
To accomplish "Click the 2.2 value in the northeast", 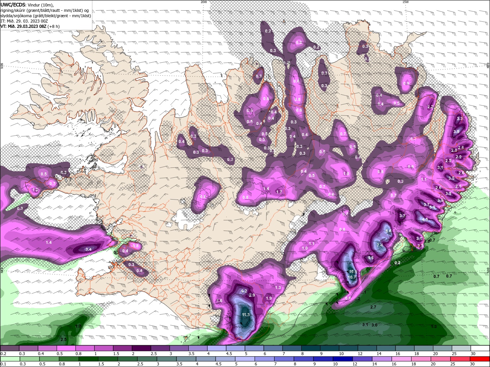I will coord(430,107).
